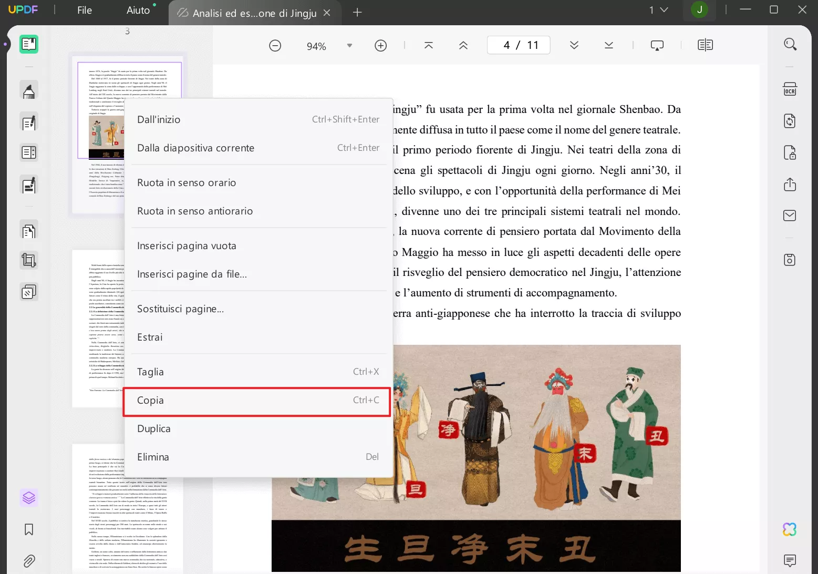
Task: Share the document
Action: point(790,184)
